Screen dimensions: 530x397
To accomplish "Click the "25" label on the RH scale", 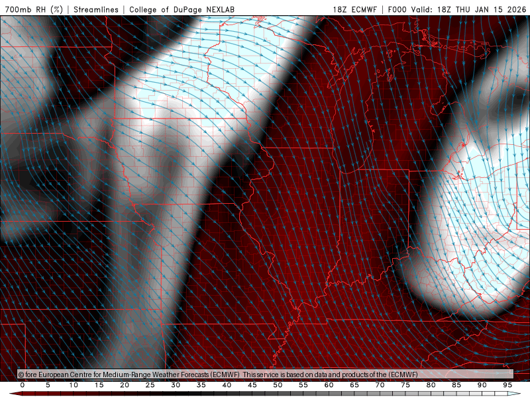I will [x=150, y=385].
